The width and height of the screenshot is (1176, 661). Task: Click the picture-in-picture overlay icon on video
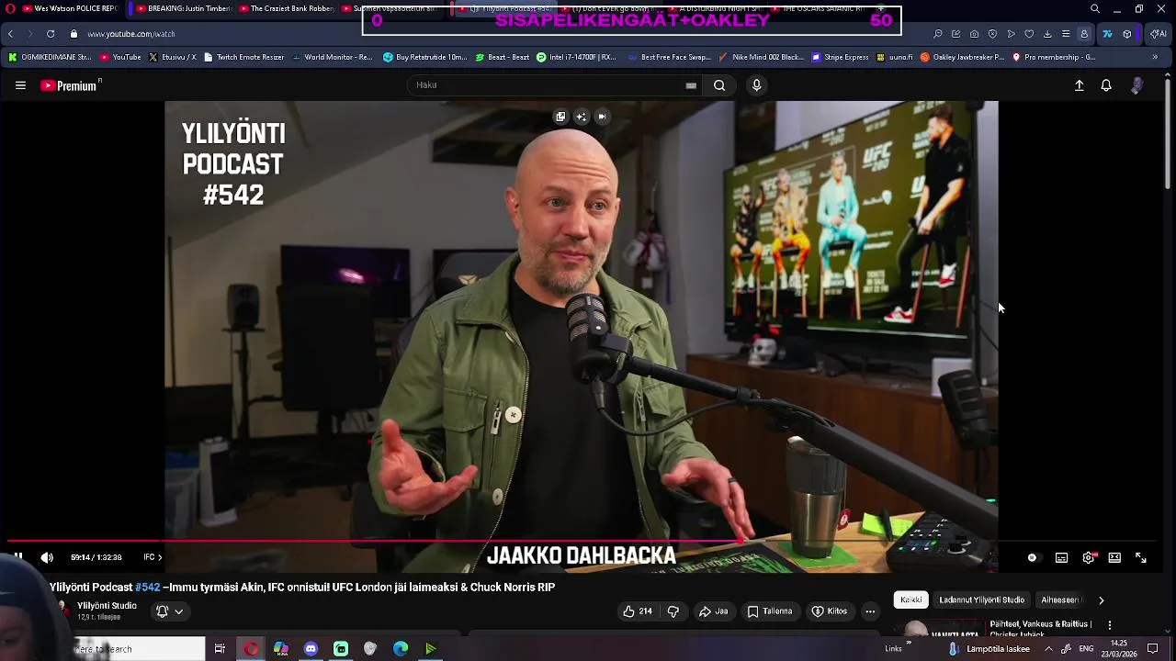(x=560, y=117)
